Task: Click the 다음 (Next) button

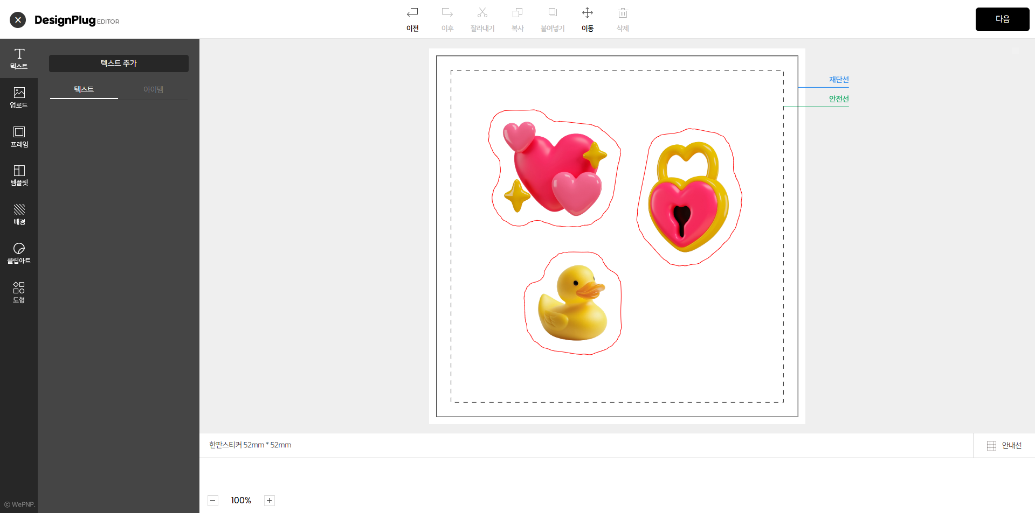Action: pyautogui.click(x=1002, y=19)
